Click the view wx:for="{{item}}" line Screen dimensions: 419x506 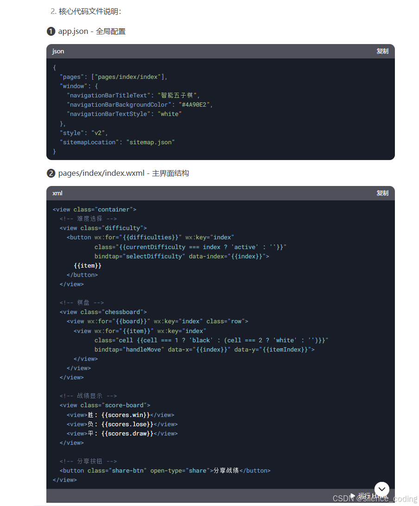pyautogui.click(x=140, y=331)
